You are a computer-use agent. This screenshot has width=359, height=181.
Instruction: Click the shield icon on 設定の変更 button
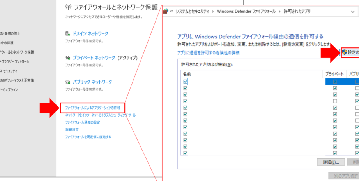click(x=345, y=52)
